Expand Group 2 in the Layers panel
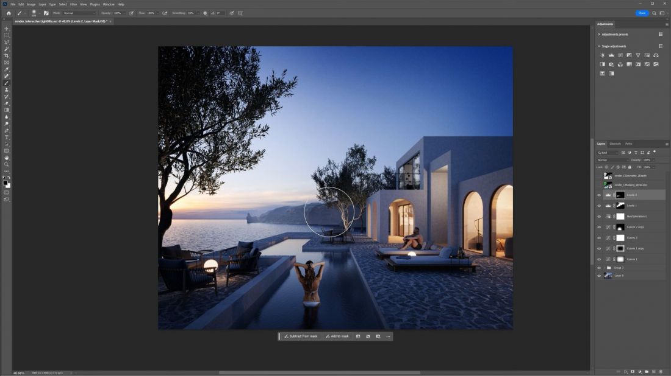The height and width of the screenshot is (376, 671). tap(605, 268)
